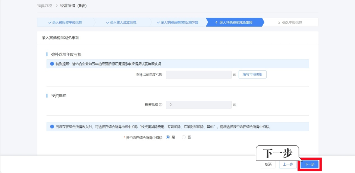Click the info icon in 特别提醒 banner
355x173 pixels.
click(52, 64)
